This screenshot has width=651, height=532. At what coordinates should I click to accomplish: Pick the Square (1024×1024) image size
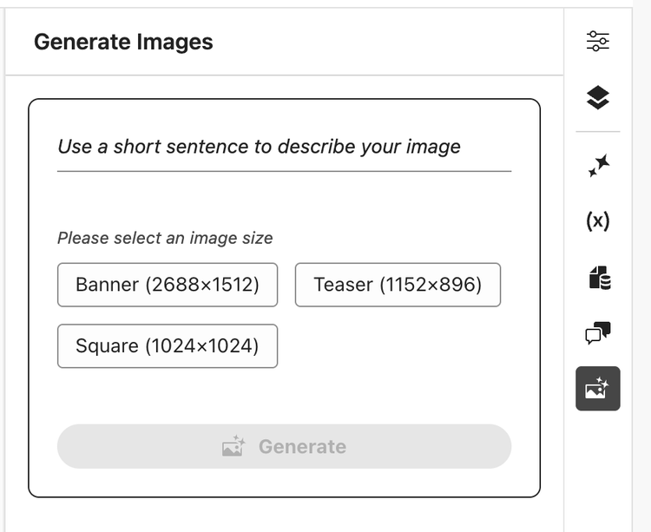pos(168,346)
